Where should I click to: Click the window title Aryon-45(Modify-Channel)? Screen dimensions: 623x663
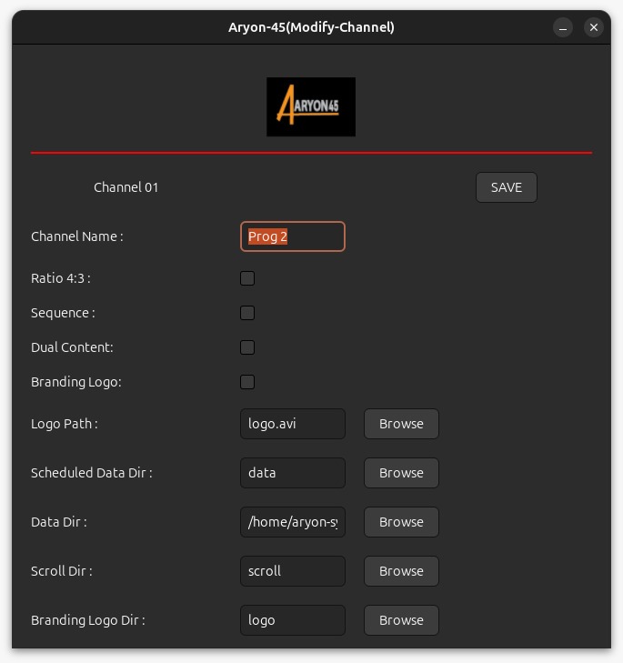(311, 27)
